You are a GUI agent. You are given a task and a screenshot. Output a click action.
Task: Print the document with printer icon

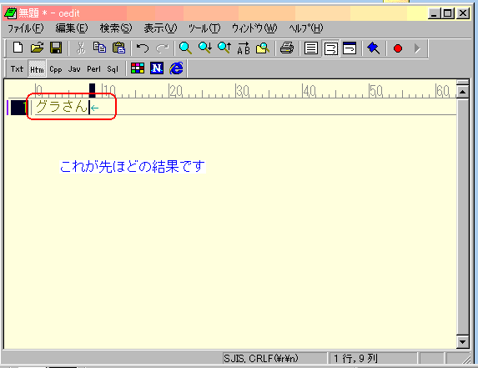coord(287,48)
